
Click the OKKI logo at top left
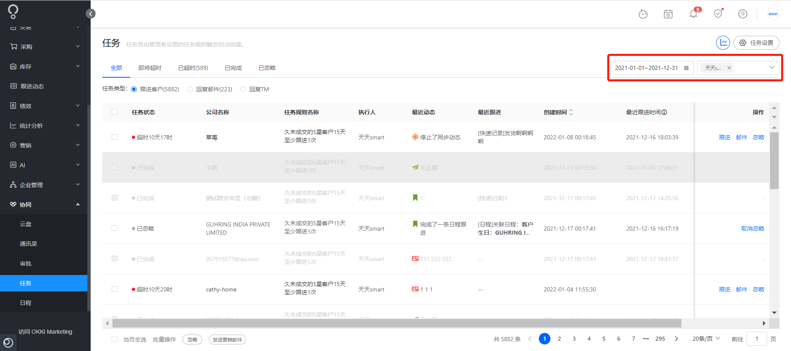point(13,12)
